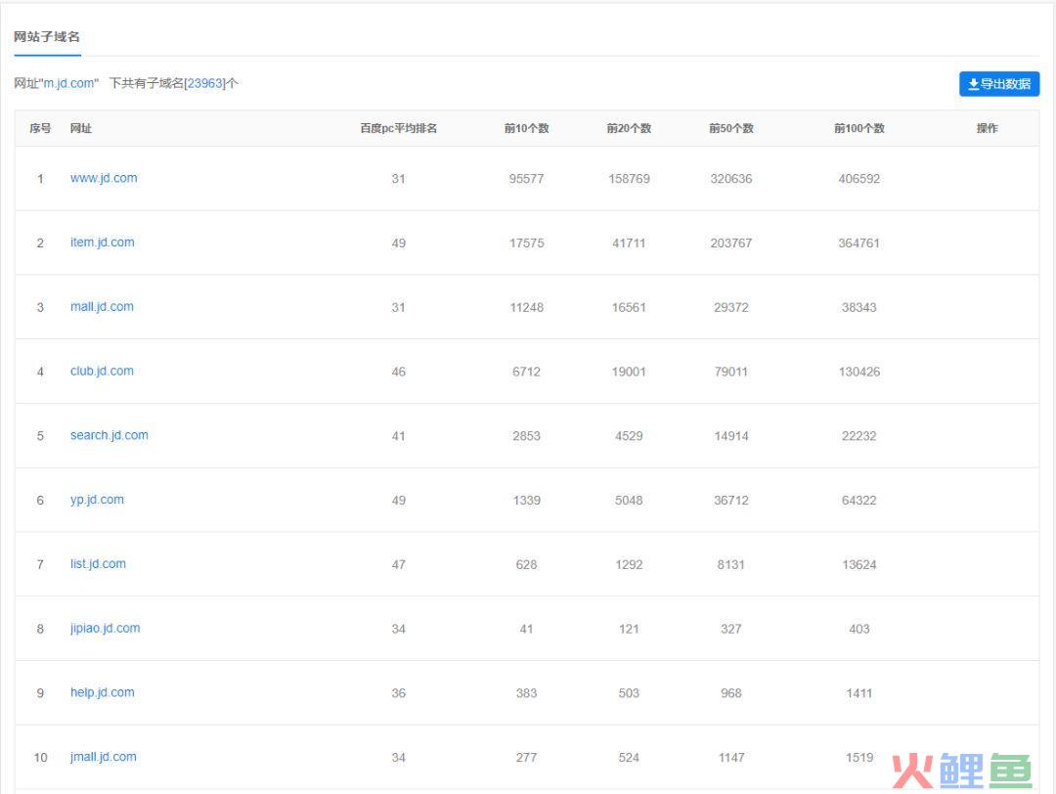Image resolution: width=1056 pixels, height=794 pixels.
Task: Select value 406592 in www.jd.com row
Action: tap(859, 179)
